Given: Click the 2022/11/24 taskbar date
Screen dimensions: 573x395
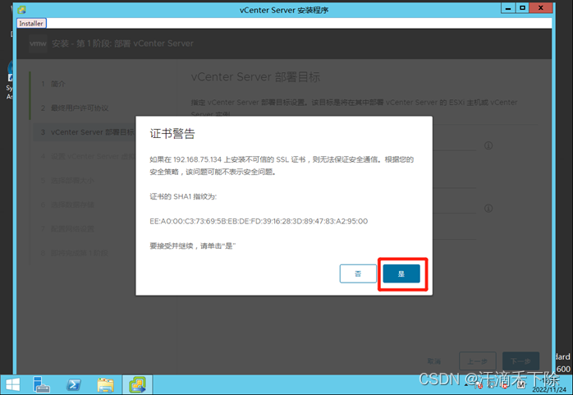Looking at the screenshot, I should click(x=549, y=390).
